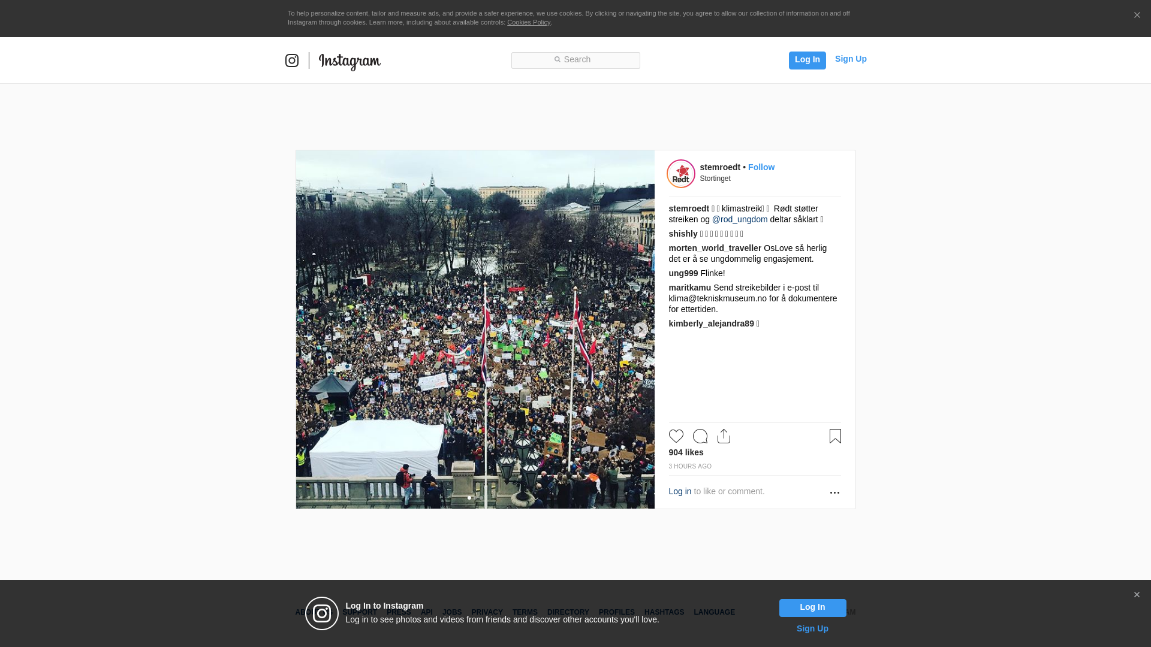Screen dimensions: 1151x647
Task: Open maritkamu commenter profile
Action: pyautogui.click(x=689, y=288)
